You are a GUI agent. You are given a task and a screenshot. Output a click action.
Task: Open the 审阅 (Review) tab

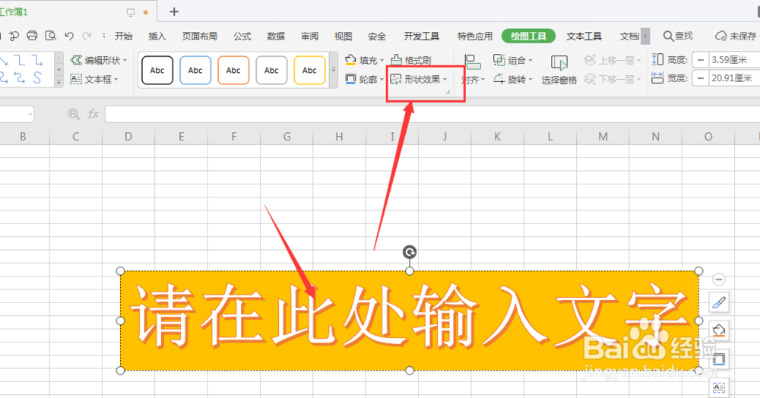coord(310,36)
